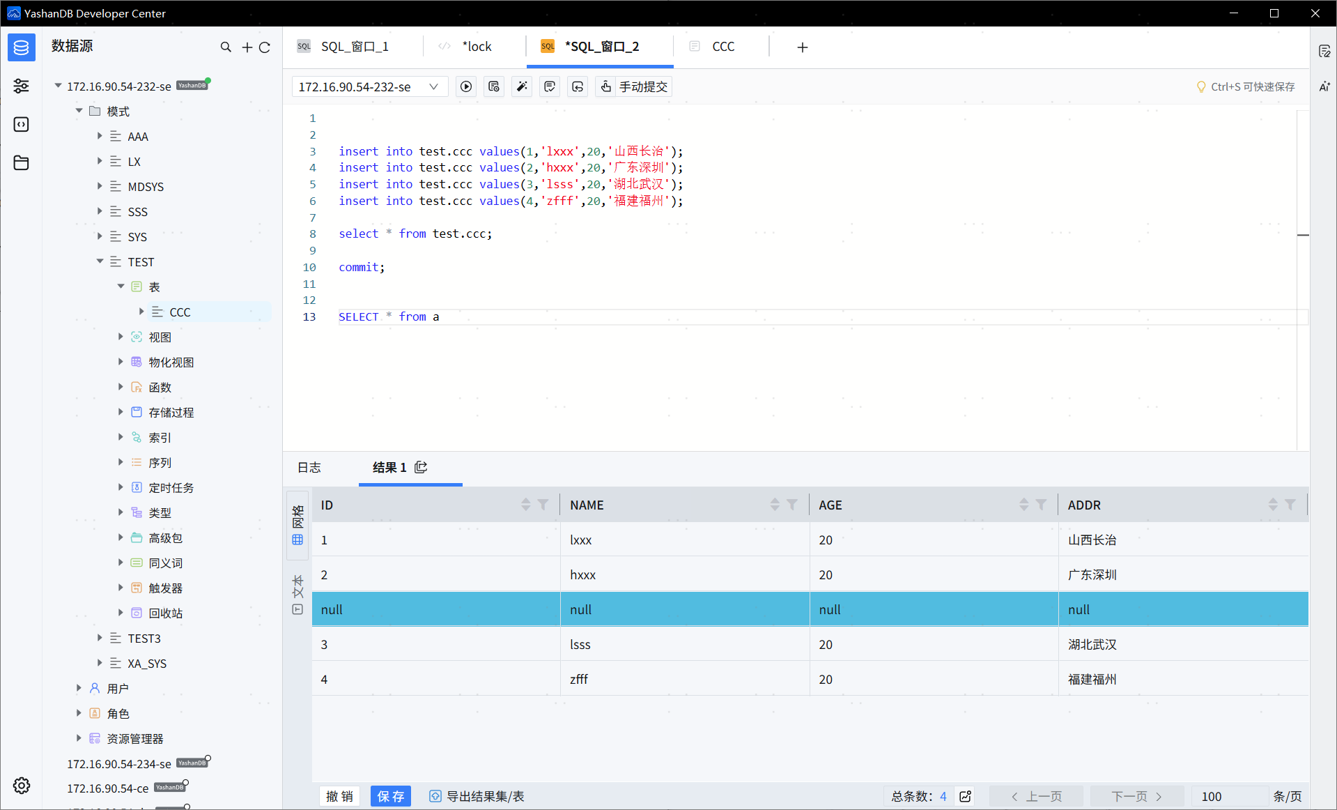Image resolution: width=1337 pixels, height=810 pixels.
Task: Open the 日志 log tab
Action: [309, 467]
